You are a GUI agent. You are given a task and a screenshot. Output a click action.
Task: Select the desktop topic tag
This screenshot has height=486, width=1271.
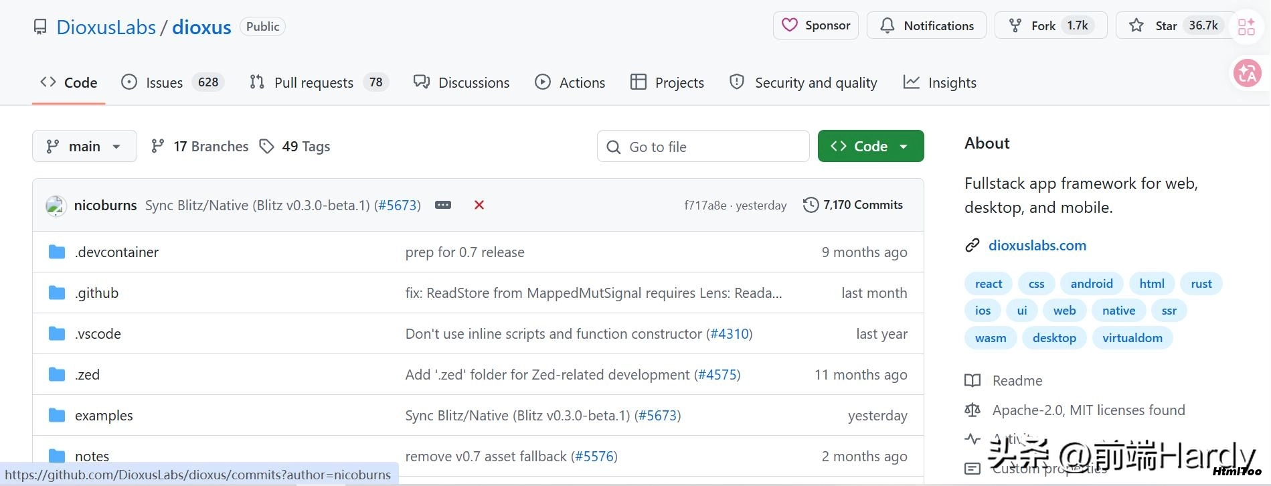pyautogui.click(x=1054, y=338)
